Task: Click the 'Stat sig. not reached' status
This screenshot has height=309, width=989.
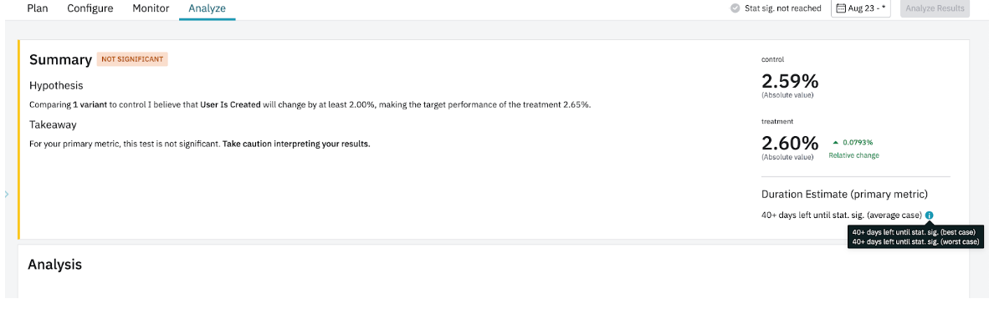Action: tap(782, 8)
